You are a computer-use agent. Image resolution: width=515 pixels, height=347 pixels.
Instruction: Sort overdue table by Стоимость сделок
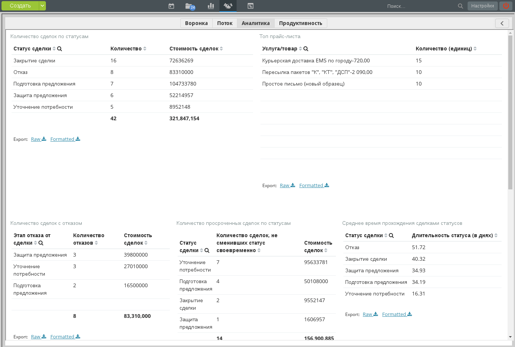tap(326, 250)
